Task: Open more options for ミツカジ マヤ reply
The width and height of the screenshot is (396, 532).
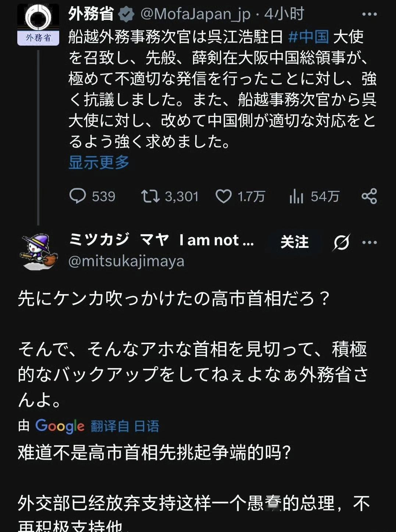Action: [x=369, y=242]
